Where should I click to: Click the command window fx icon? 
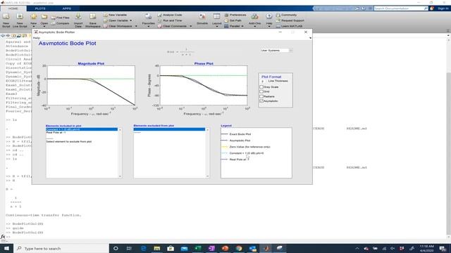[x=3, y=237]
